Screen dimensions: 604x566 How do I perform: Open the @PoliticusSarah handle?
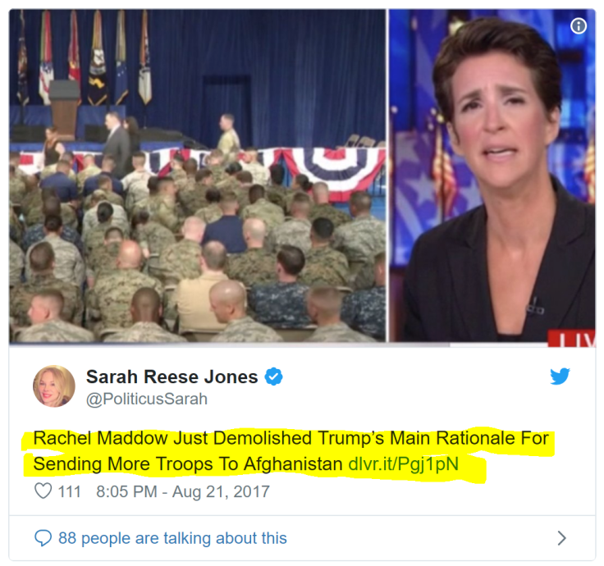[x=147, y=399]
